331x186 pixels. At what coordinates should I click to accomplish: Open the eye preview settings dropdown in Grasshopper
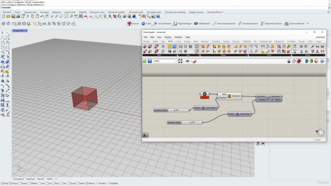191,61
